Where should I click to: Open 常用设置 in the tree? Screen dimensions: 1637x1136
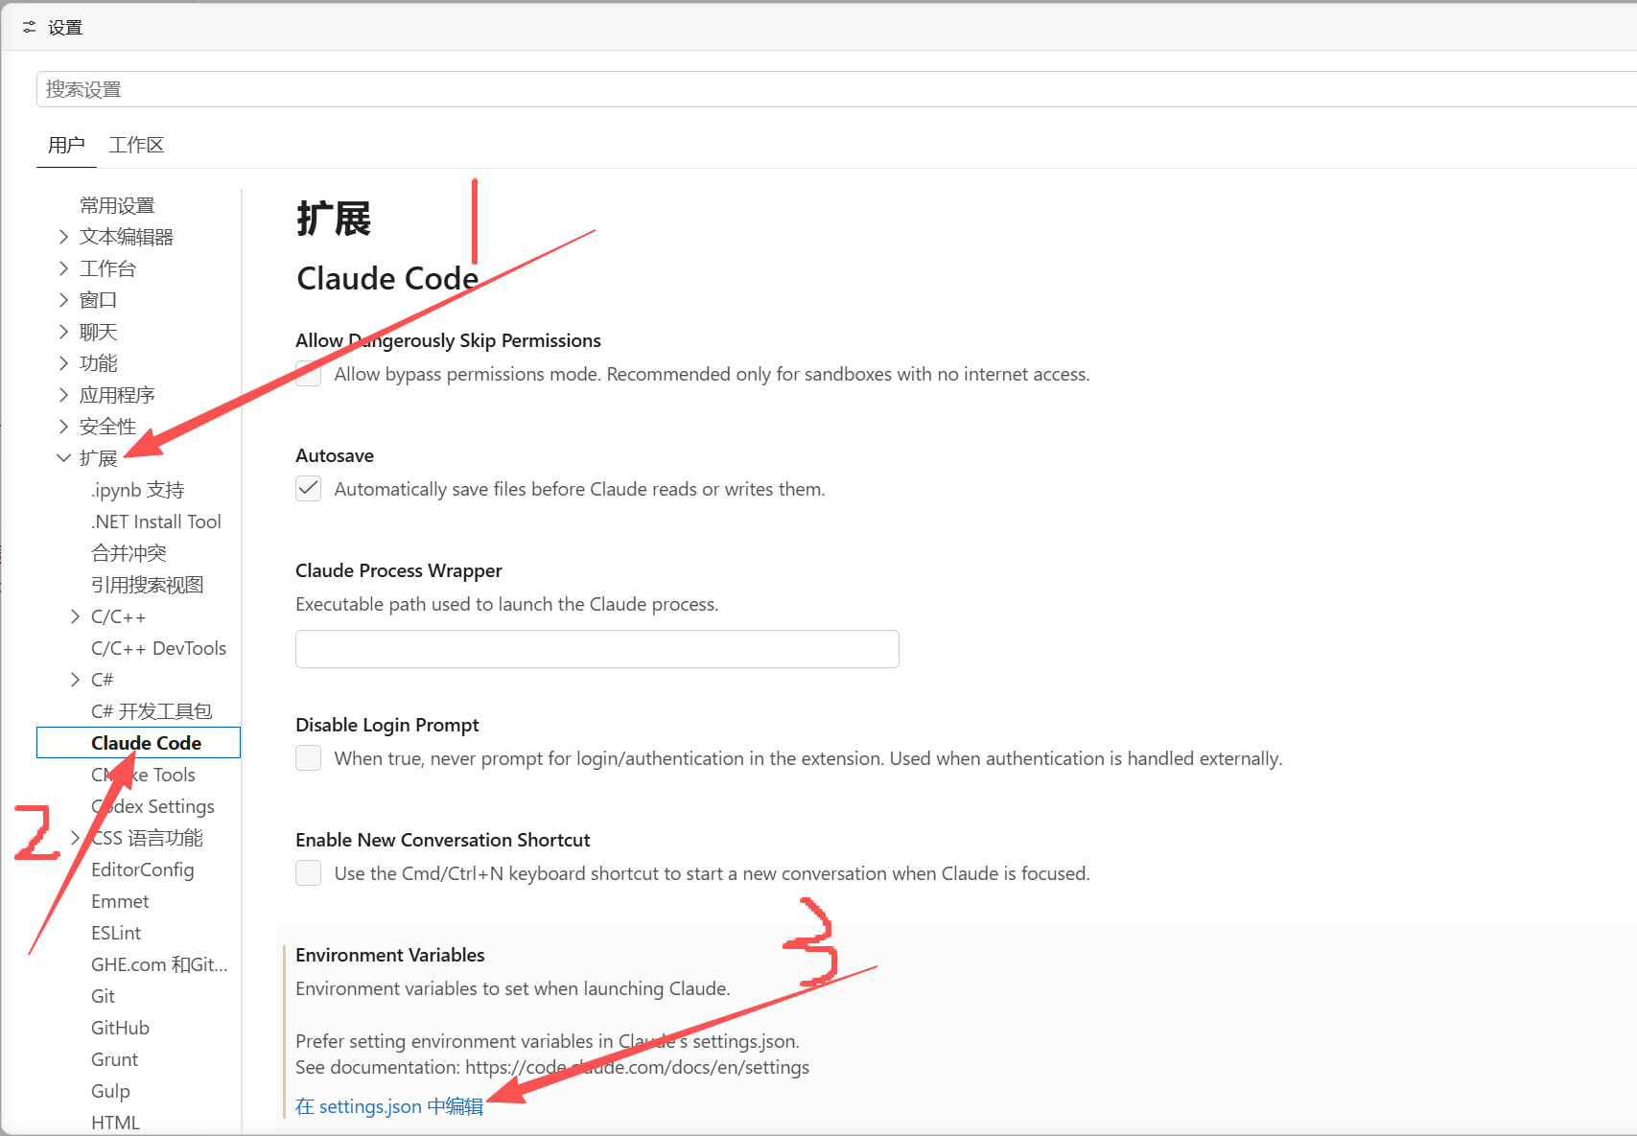click(117, 205)
